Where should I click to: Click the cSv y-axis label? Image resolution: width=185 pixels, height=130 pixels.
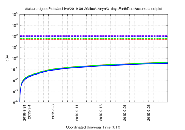(x=7, y=58)
